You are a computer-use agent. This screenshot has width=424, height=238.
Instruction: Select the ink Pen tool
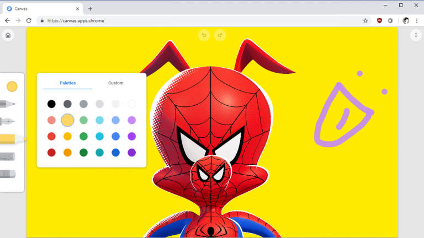(x=8, y=121)
